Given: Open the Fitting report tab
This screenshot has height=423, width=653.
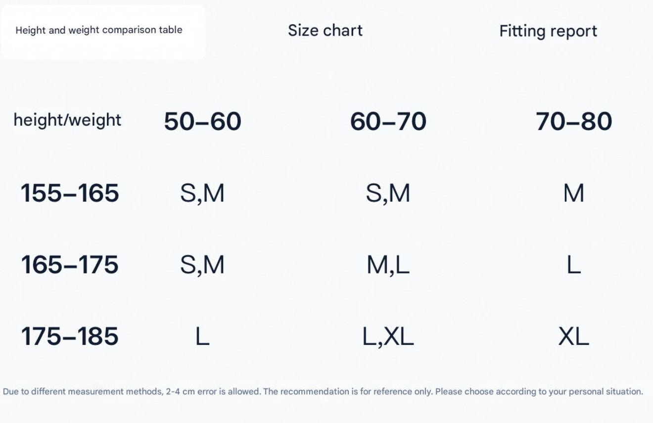Looking at the screenshot, I should (x=548, y=31).
